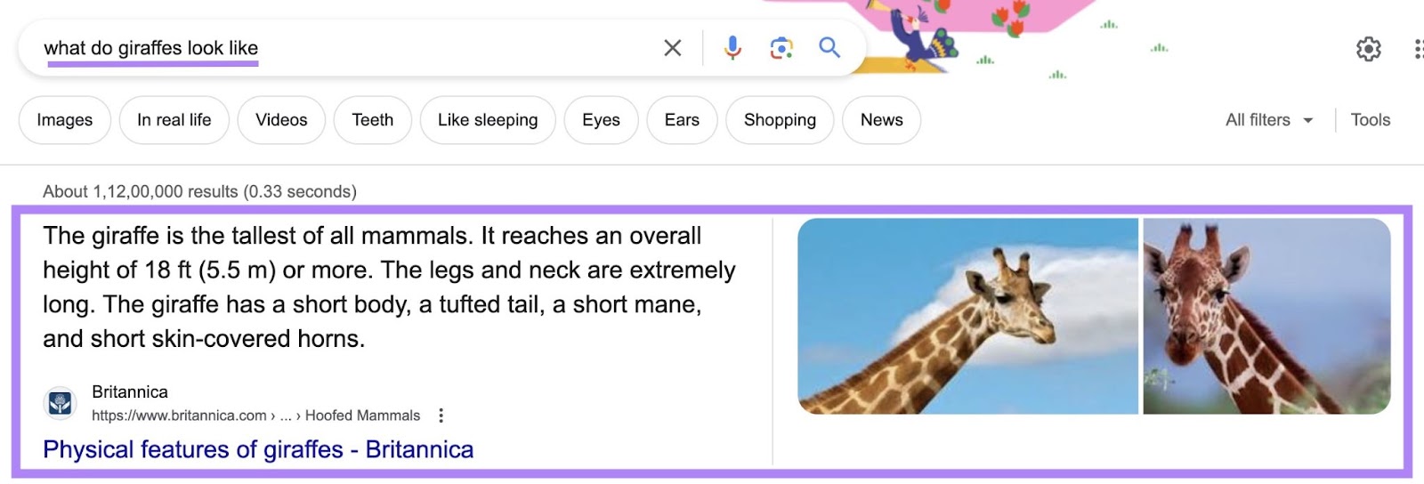The height and width of the screenshot is (484, 1424).
Task: Click the giraffe against sky thumbnail
Action: coord(967,316)
